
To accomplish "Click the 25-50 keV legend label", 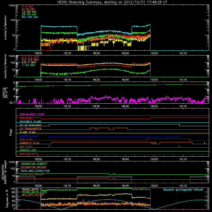I will (29, 14).
